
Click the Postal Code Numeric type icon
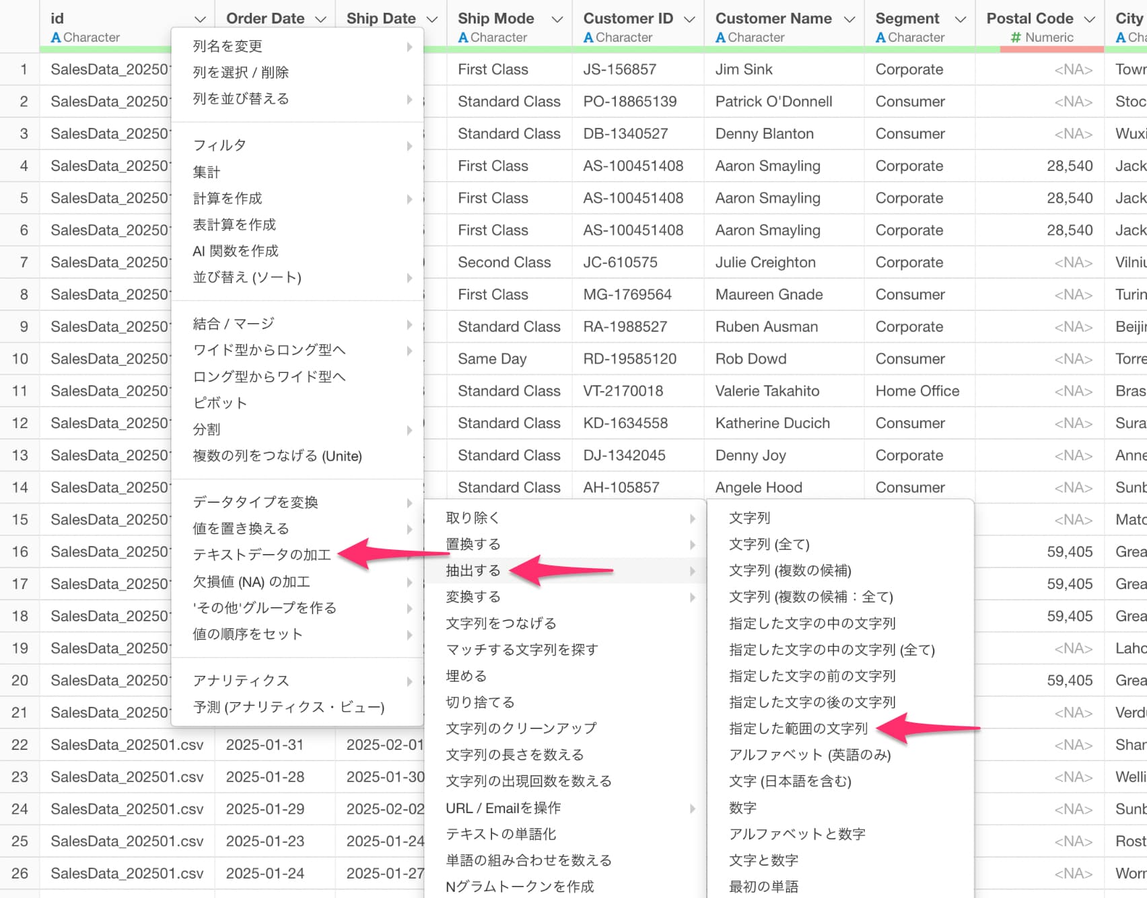point(1016,38)
